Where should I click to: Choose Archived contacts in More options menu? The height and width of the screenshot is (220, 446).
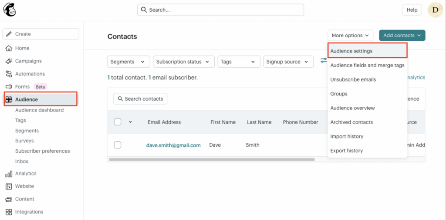(x=351, y=122)
